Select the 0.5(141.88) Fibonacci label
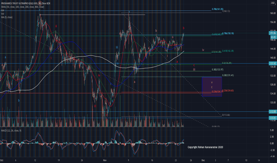Image resolution: width=277 pixels, height=163 pixels. pos(216,52)
